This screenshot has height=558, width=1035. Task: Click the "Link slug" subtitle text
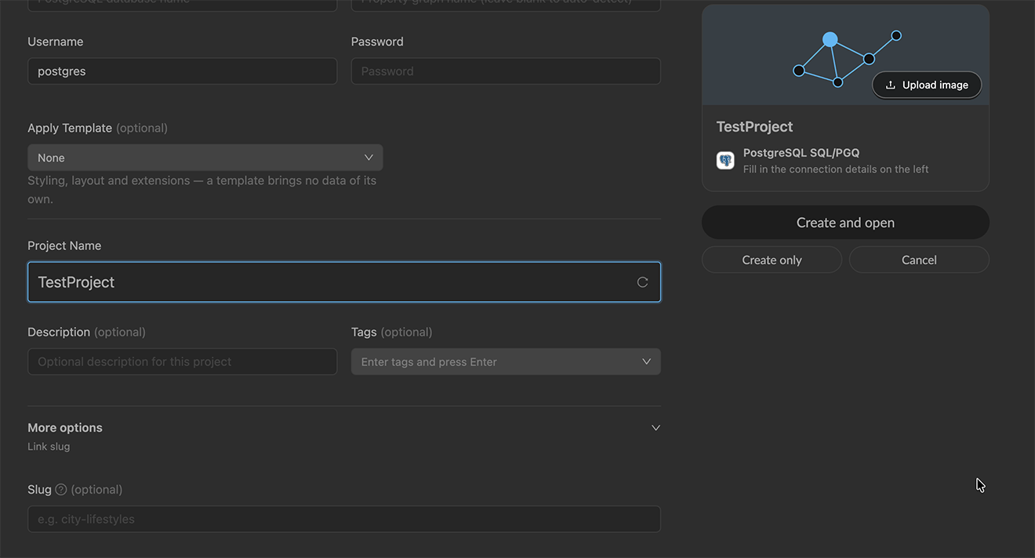tap(49, 447)
